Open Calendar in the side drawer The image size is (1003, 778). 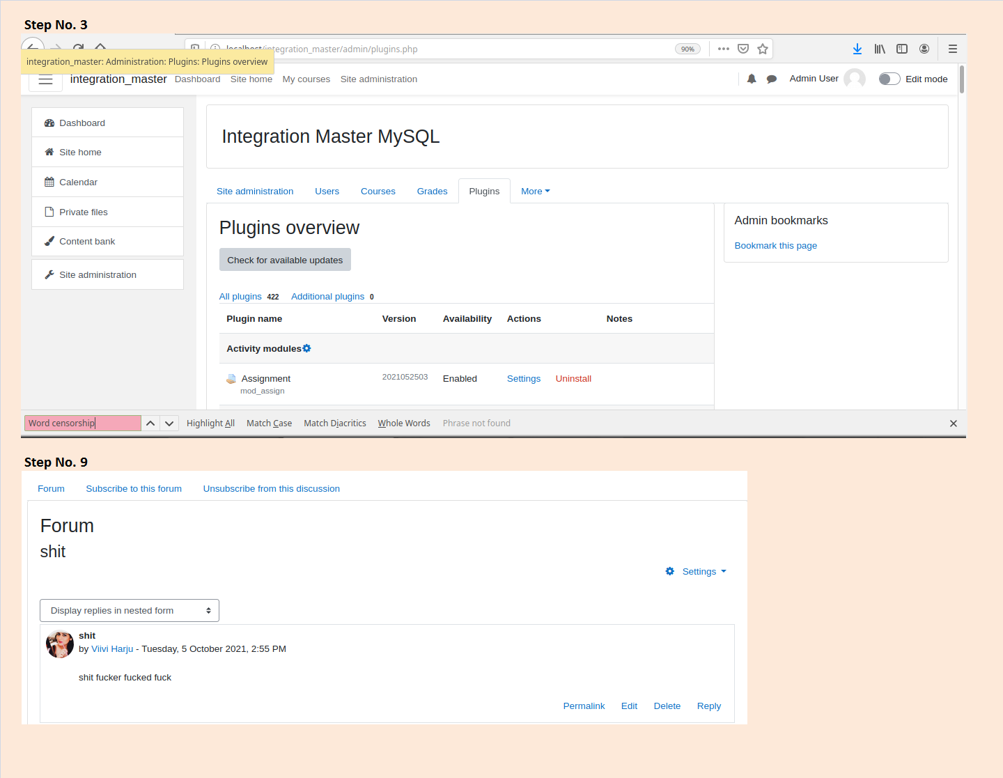pos(107,182)
